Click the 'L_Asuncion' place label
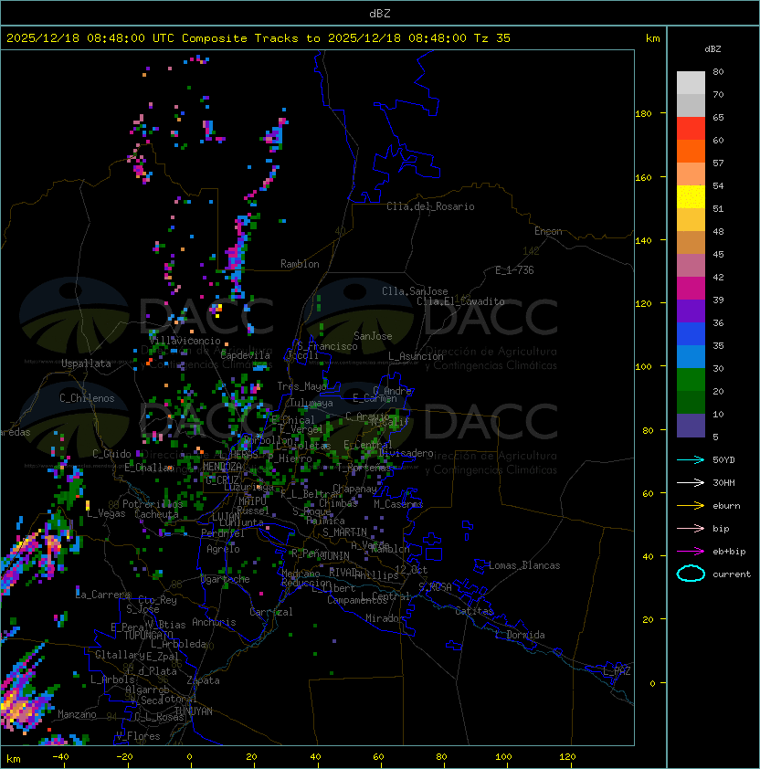Viewport: 760px width, 769px height. coord(416,356)
